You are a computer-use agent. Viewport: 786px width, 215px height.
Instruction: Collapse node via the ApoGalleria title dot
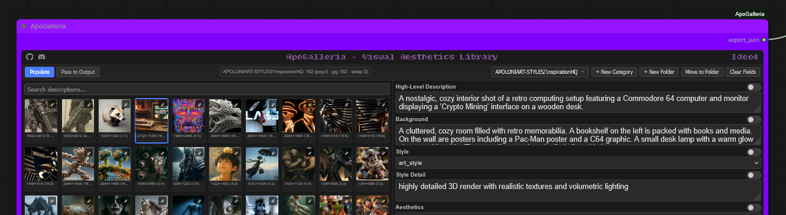pyautogui.click(x=24, y=26)
